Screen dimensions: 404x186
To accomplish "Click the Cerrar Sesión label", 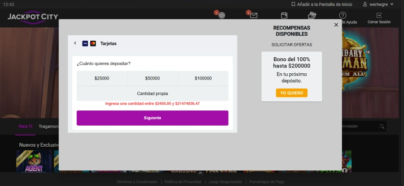I will click(x=379, y=22).
